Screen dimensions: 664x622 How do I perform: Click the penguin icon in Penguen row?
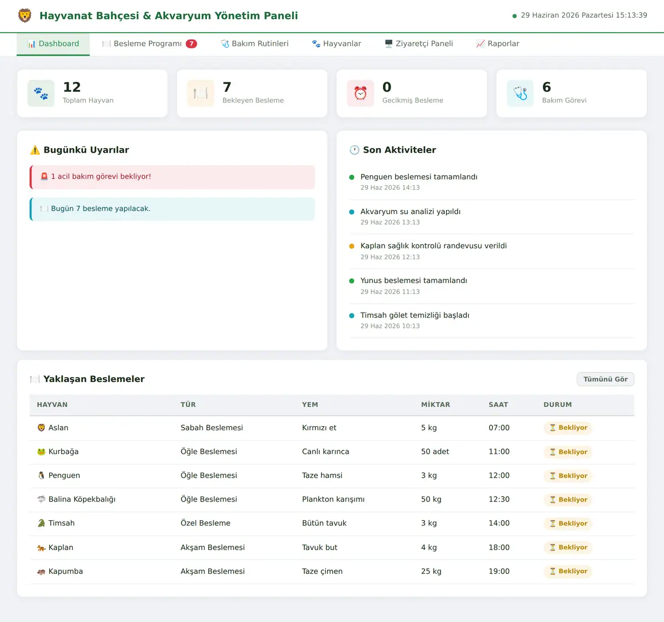41,475
